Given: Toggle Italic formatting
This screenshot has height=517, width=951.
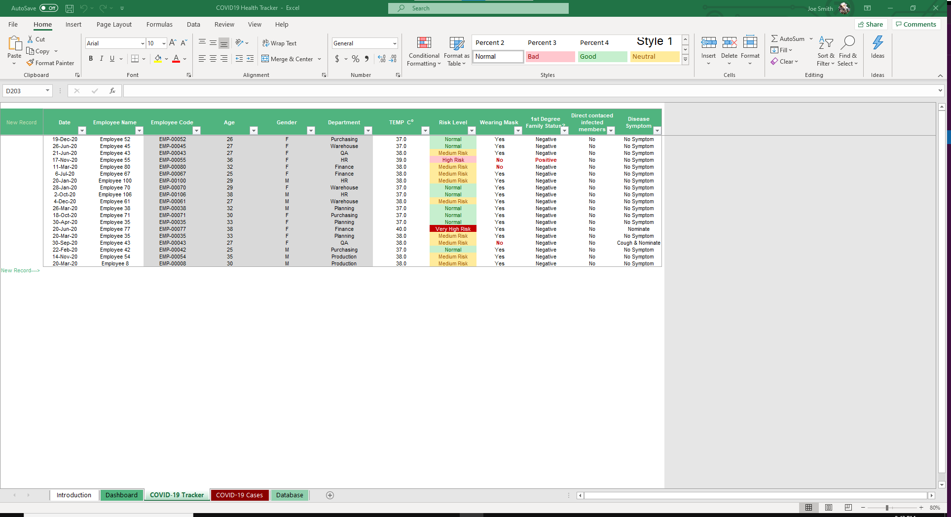Looking at the screenshot, I should pos(102,59).
